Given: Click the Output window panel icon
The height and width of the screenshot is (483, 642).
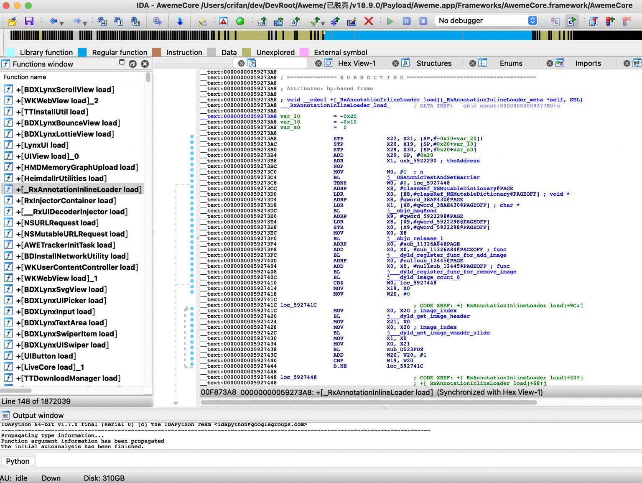Looking at the screenshot, I should (x=5, y=415).
